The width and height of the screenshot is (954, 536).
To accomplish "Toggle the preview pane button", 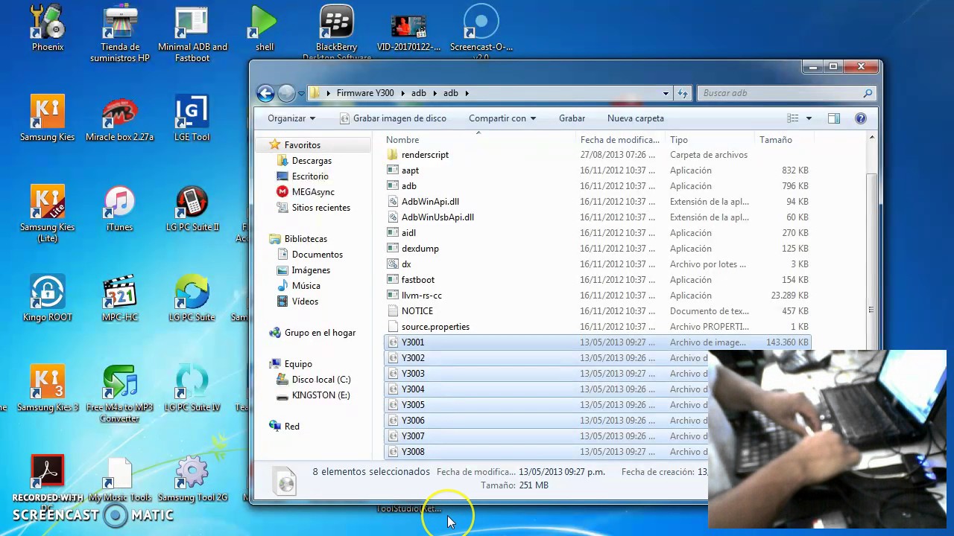I will coord(834,118).
